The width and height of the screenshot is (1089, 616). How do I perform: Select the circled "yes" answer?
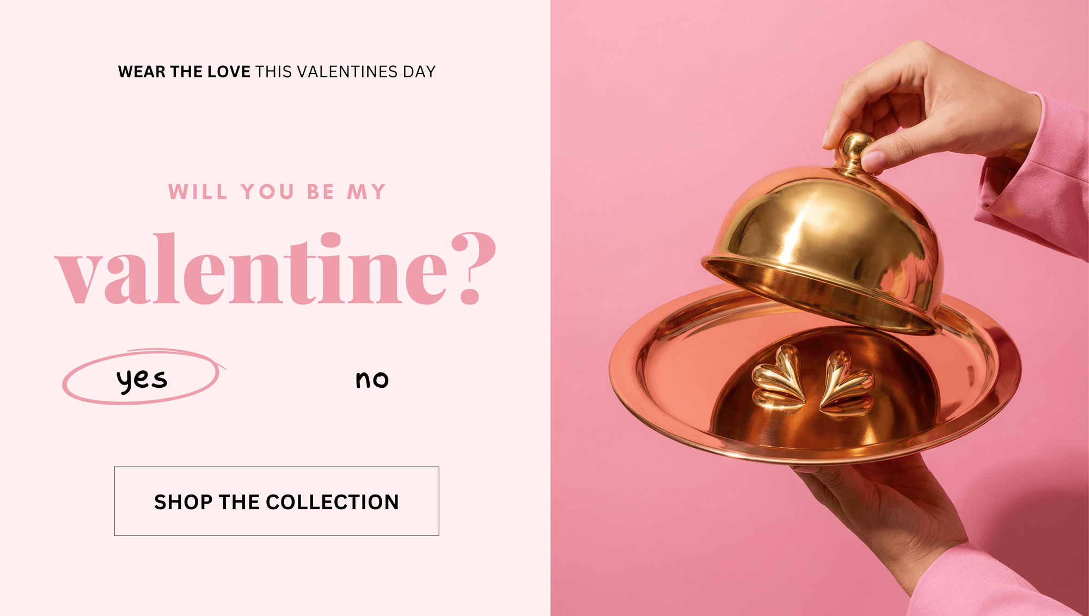[x=142, y=378]
